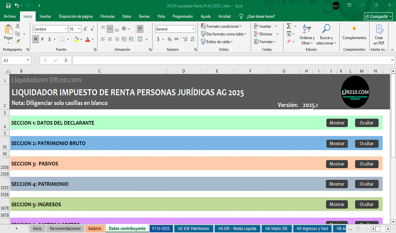
Task: Click Ocultar for Seccion 5 Ingresos
Action: click(367, 205)
